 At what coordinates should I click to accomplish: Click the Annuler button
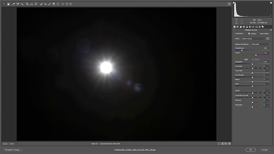[265, 150]
